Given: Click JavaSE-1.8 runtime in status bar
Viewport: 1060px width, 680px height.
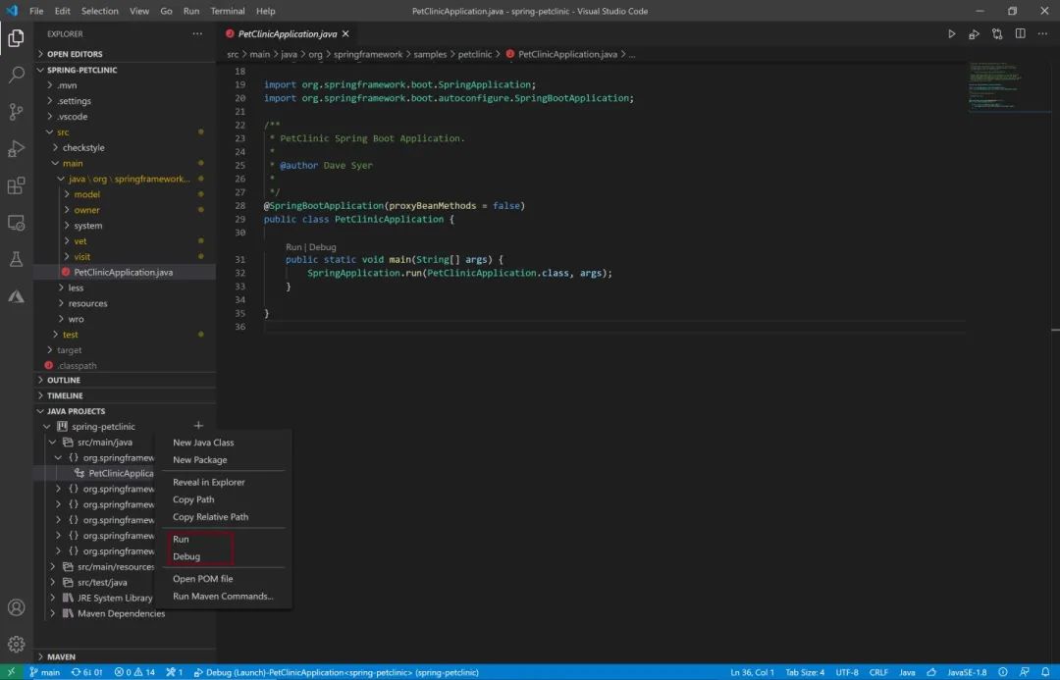Looking at the screenshot, I should [x=967, y=672].
